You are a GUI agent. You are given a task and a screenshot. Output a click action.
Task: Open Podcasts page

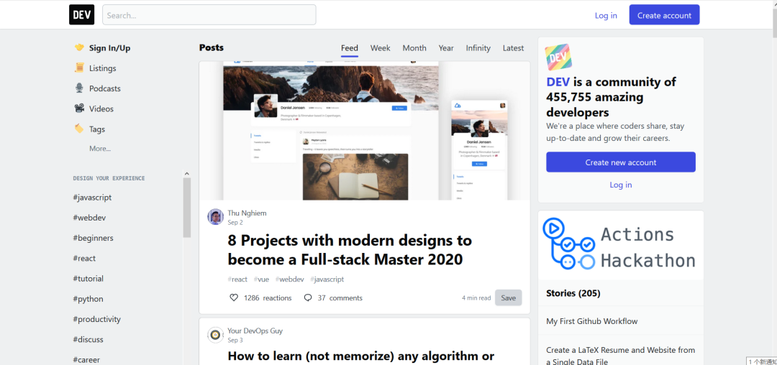104,88
